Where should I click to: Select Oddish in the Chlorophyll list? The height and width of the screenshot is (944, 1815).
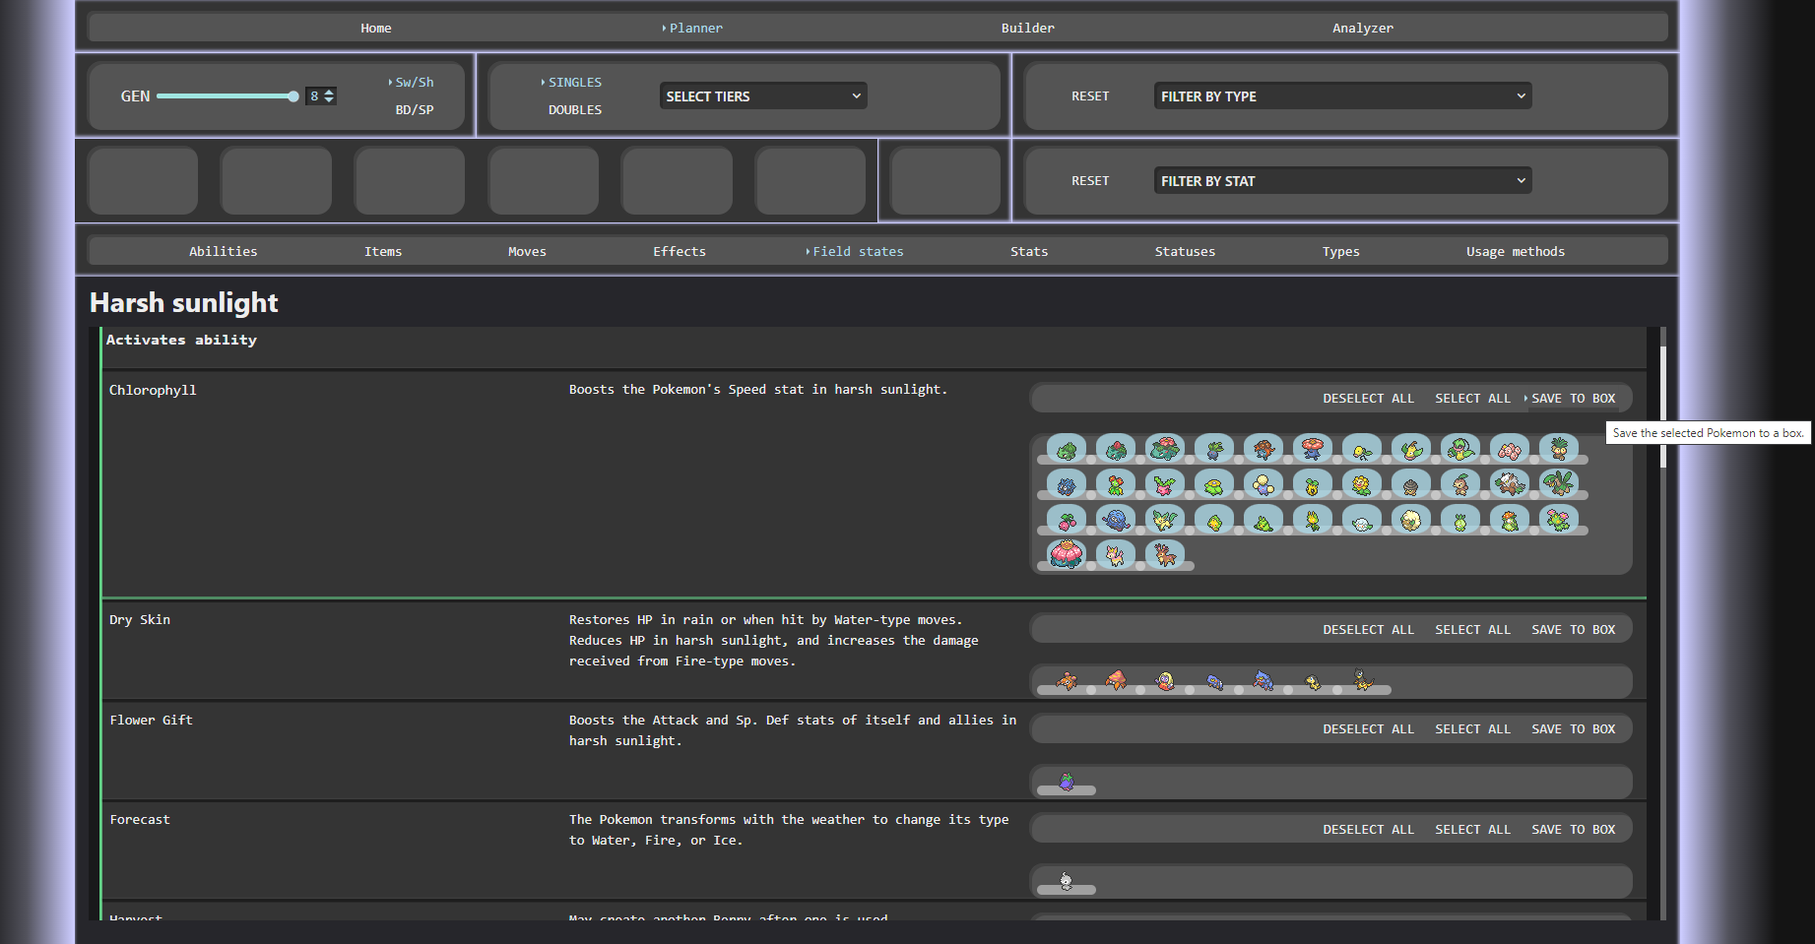click(1214, 450)
